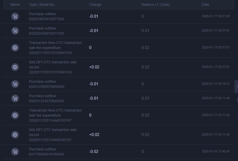Click cart icon for serial 692011234379845632
The height and width of the screenshot is (161, 238).
(15, 98)
